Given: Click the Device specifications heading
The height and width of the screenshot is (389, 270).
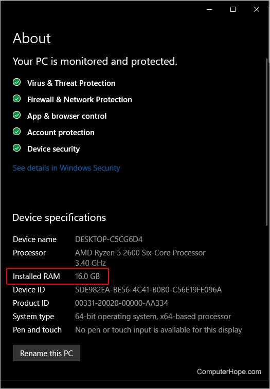Looking at the screenshot, I should pos(59,217).
